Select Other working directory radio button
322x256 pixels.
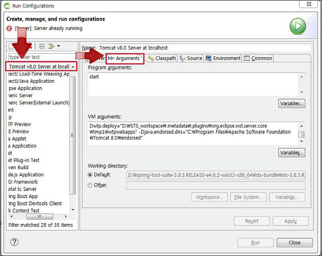[x=90, y=185]
